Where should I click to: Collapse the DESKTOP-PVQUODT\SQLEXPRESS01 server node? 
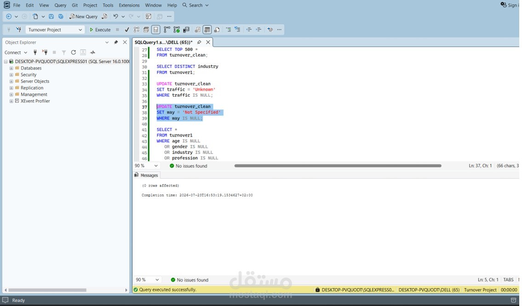tap(6, 62)
